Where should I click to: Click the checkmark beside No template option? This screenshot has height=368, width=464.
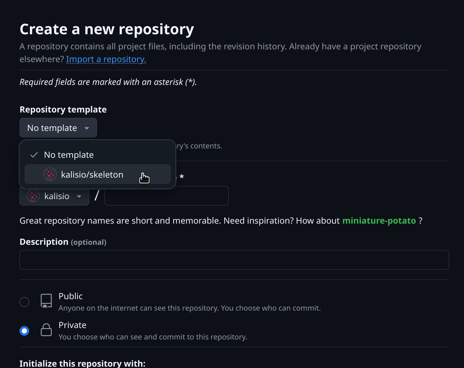coord(34,154)
